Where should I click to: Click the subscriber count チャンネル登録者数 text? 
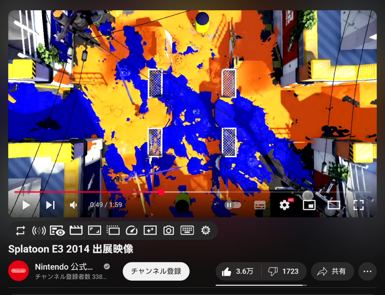[x=71, y=277]
